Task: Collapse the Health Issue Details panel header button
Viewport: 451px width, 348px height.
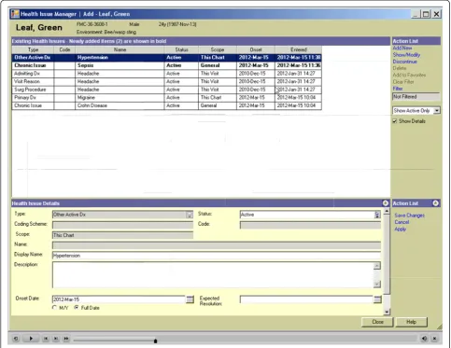Action: coord(386,203)
